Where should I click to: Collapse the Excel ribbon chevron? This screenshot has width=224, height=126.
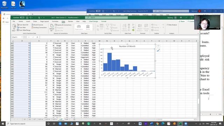[x=198, y=34]
